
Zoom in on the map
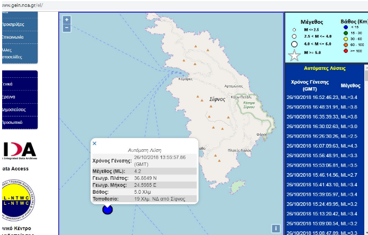67,20
